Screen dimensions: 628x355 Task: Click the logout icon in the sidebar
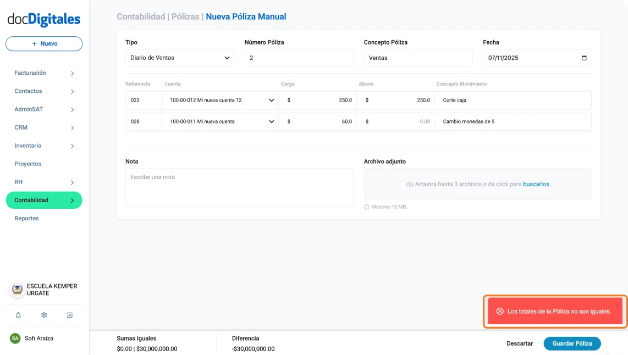pos(69,315)
